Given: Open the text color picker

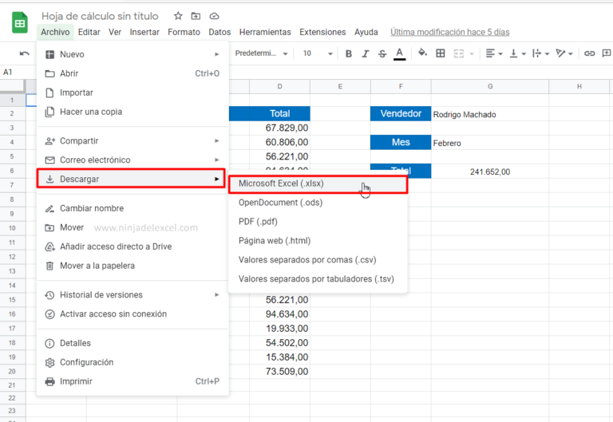Looking at the screenshot, I should (x=399, y=53).
